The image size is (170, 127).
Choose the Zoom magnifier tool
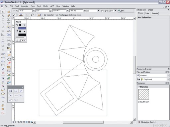3,16
